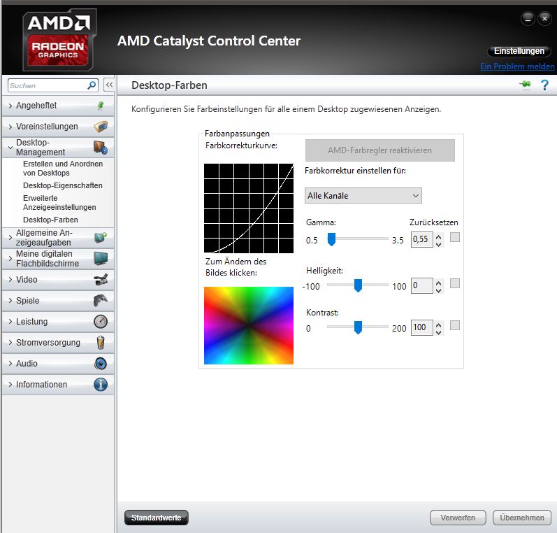Check the Gamma reset checkbox
The width and height of the screenshot is (557, 533).
pyautogui.click(x=455, y=237)
